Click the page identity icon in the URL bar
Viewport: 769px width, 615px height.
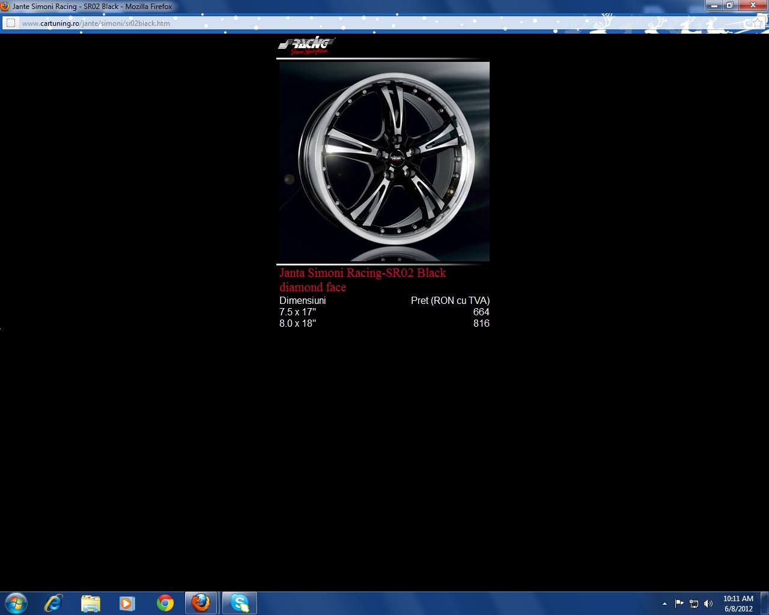click(x=10, y=23)
